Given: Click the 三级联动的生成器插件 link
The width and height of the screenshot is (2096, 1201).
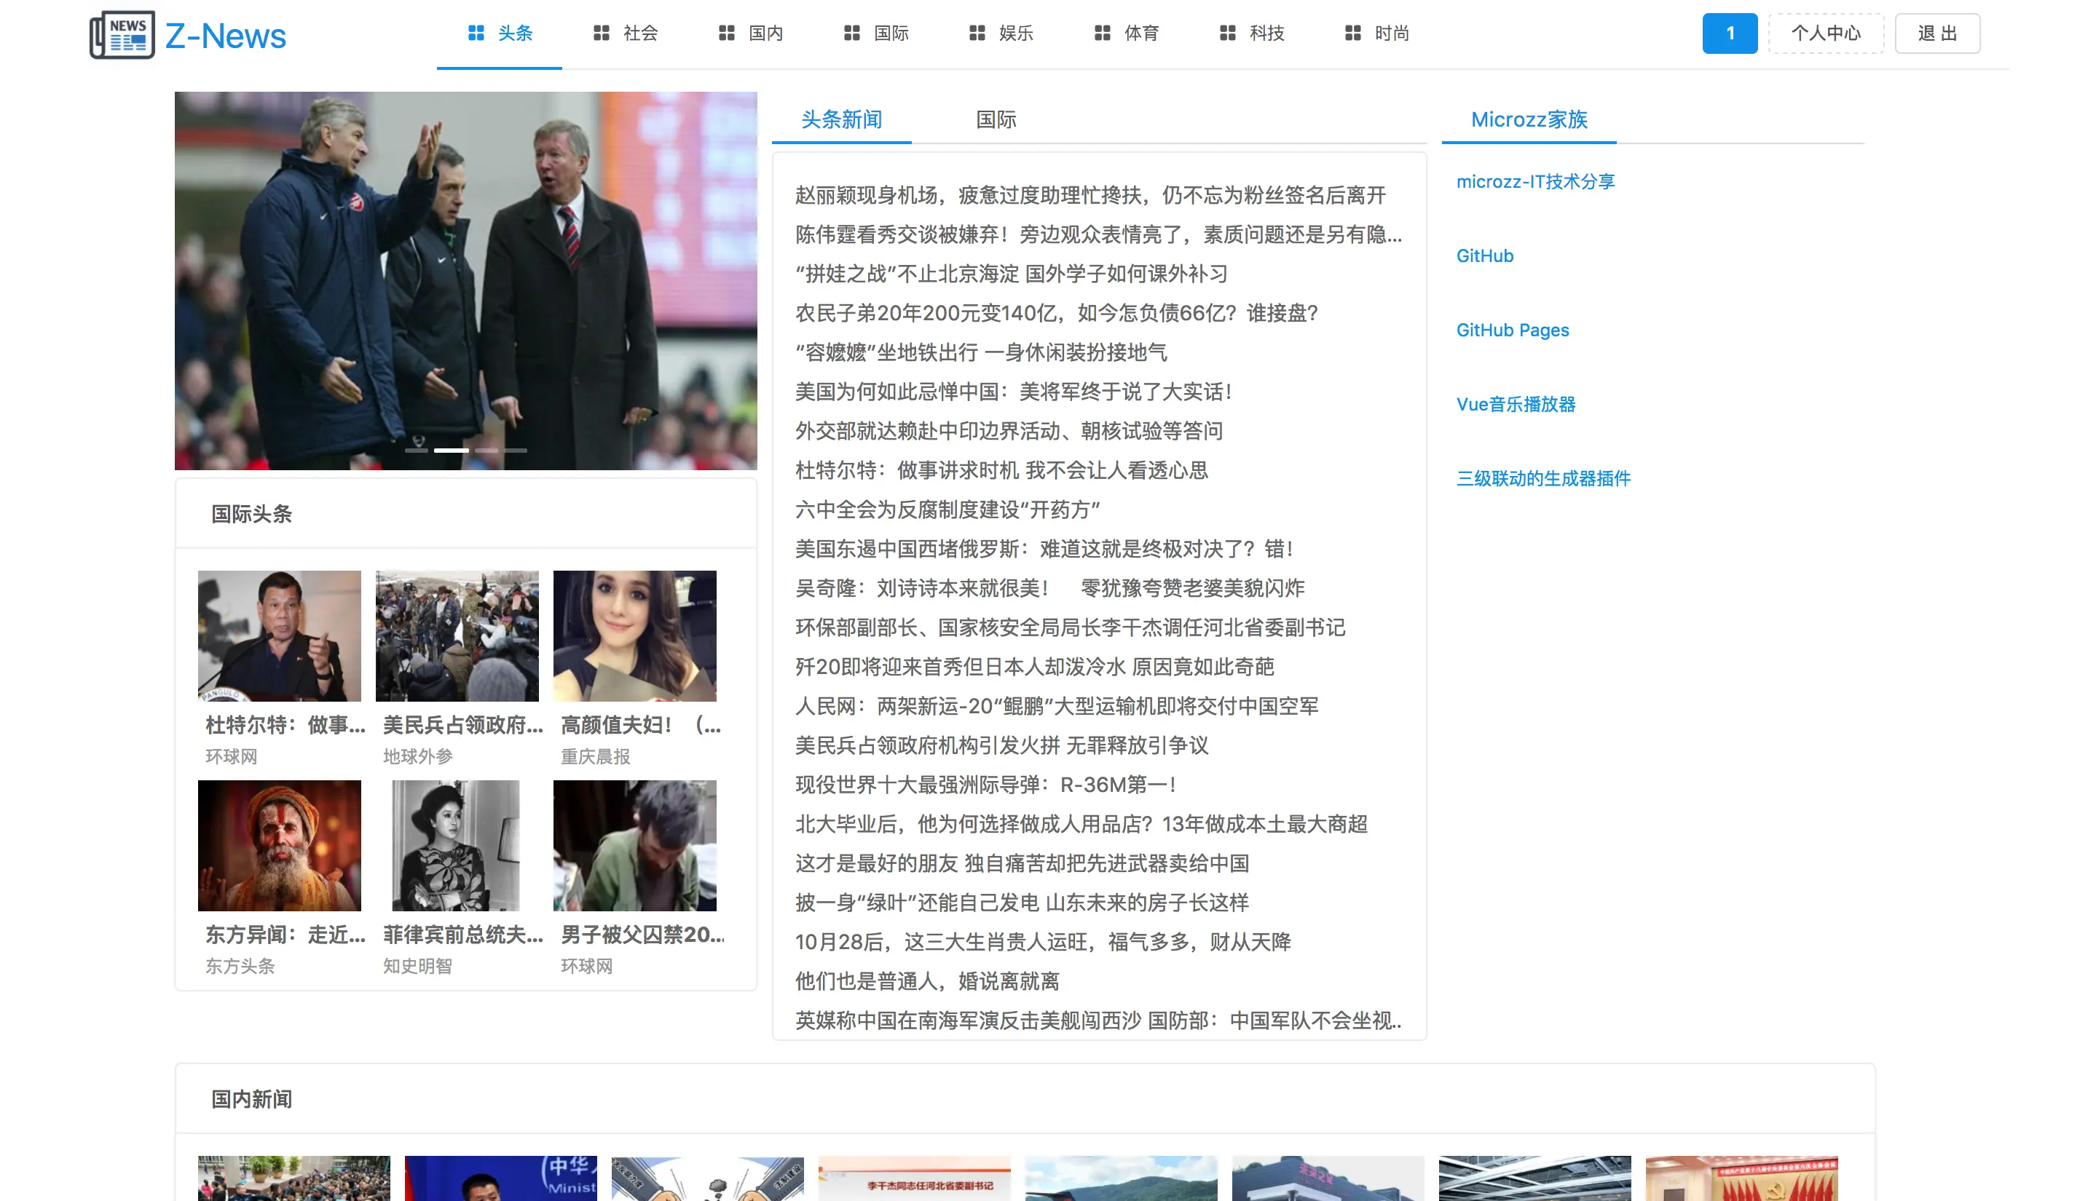Looking at the screenshot, I should tap(1543, 478).
